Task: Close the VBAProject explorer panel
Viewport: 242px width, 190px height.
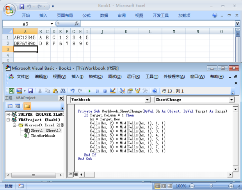Action: (x=61, y=98)
